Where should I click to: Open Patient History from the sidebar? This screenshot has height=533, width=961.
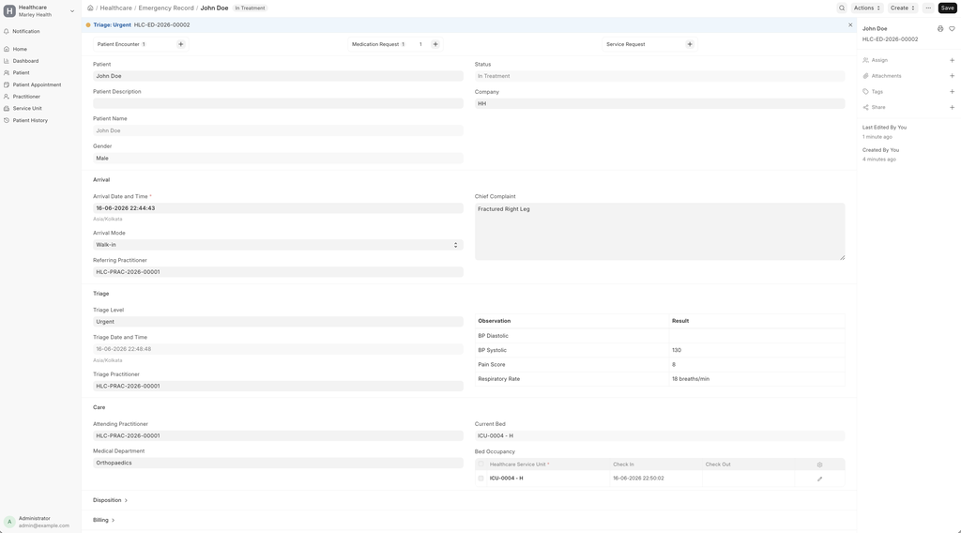pos(30,120)
